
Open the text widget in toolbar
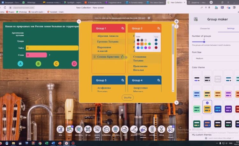125,129
